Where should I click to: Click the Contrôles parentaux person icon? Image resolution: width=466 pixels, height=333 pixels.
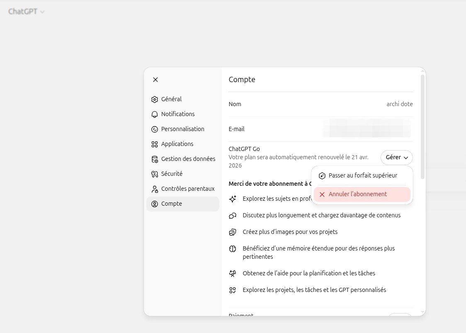pos(155,189)
